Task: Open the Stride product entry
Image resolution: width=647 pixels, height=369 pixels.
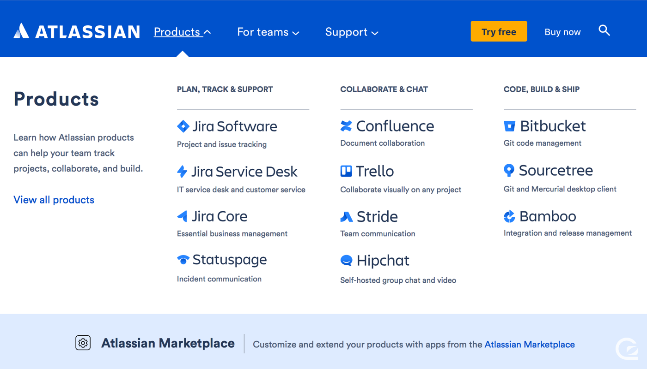Action: tap(377, 216)
